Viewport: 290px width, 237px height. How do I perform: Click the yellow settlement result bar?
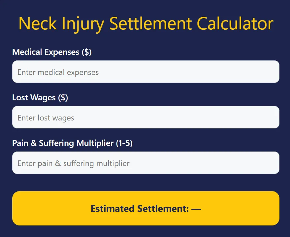pyautogui.click(x=145, y=208)
